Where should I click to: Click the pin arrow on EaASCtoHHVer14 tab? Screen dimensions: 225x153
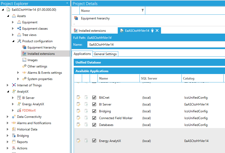click(x=152, y=31)
